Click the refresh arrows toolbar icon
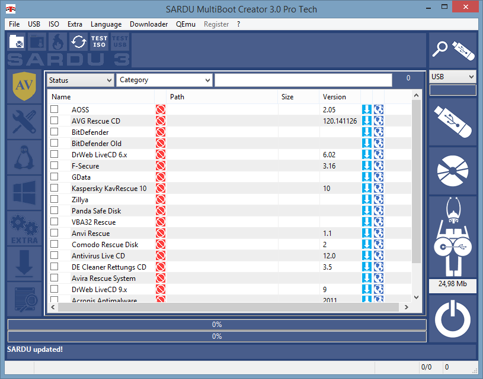The image size is (483, 379). point(79,41)
